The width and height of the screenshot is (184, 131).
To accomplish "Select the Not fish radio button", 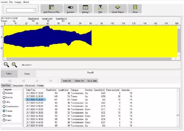I will point(4,97).
